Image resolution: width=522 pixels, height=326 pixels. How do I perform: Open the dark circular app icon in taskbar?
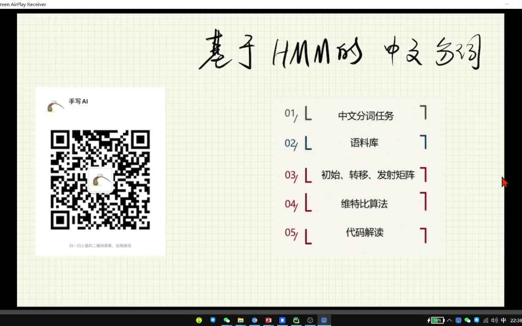310,320
